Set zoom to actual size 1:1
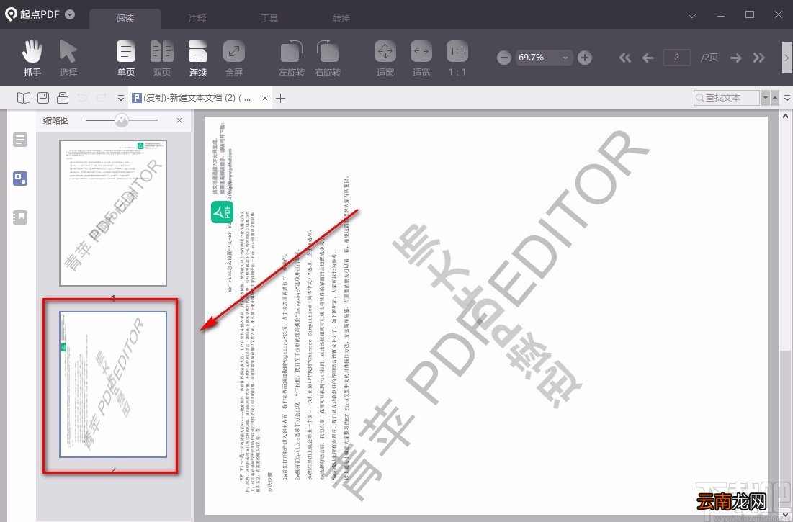 click(x=457, y=58)
